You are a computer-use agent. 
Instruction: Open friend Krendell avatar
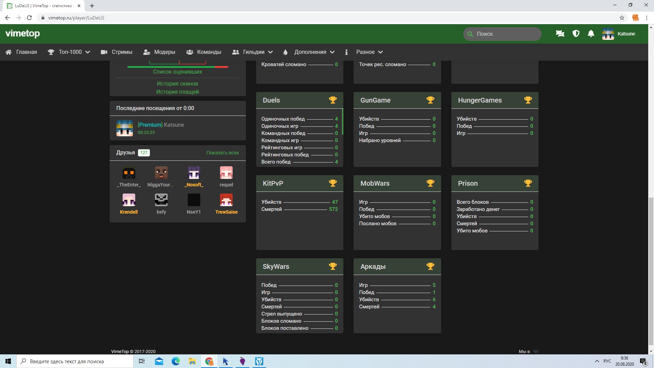129,200
